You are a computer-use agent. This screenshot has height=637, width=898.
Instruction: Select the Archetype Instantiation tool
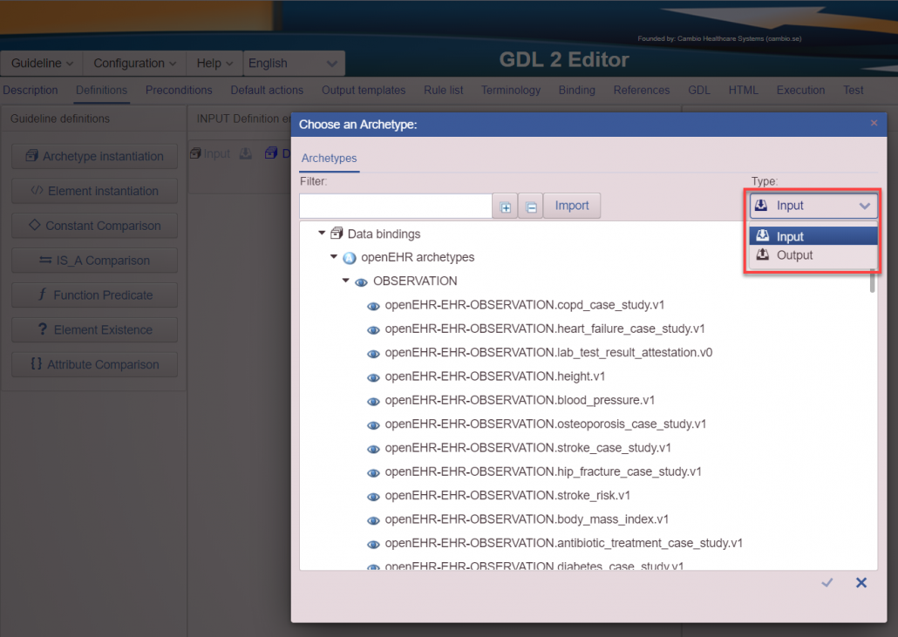93,156
